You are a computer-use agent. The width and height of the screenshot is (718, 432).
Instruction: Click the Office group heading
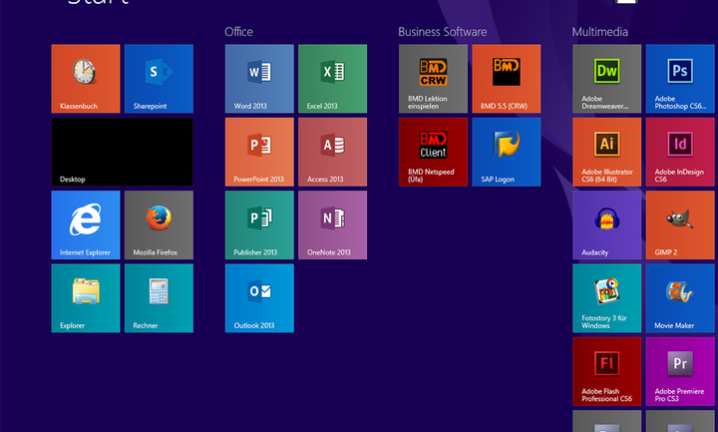point(238,32)
